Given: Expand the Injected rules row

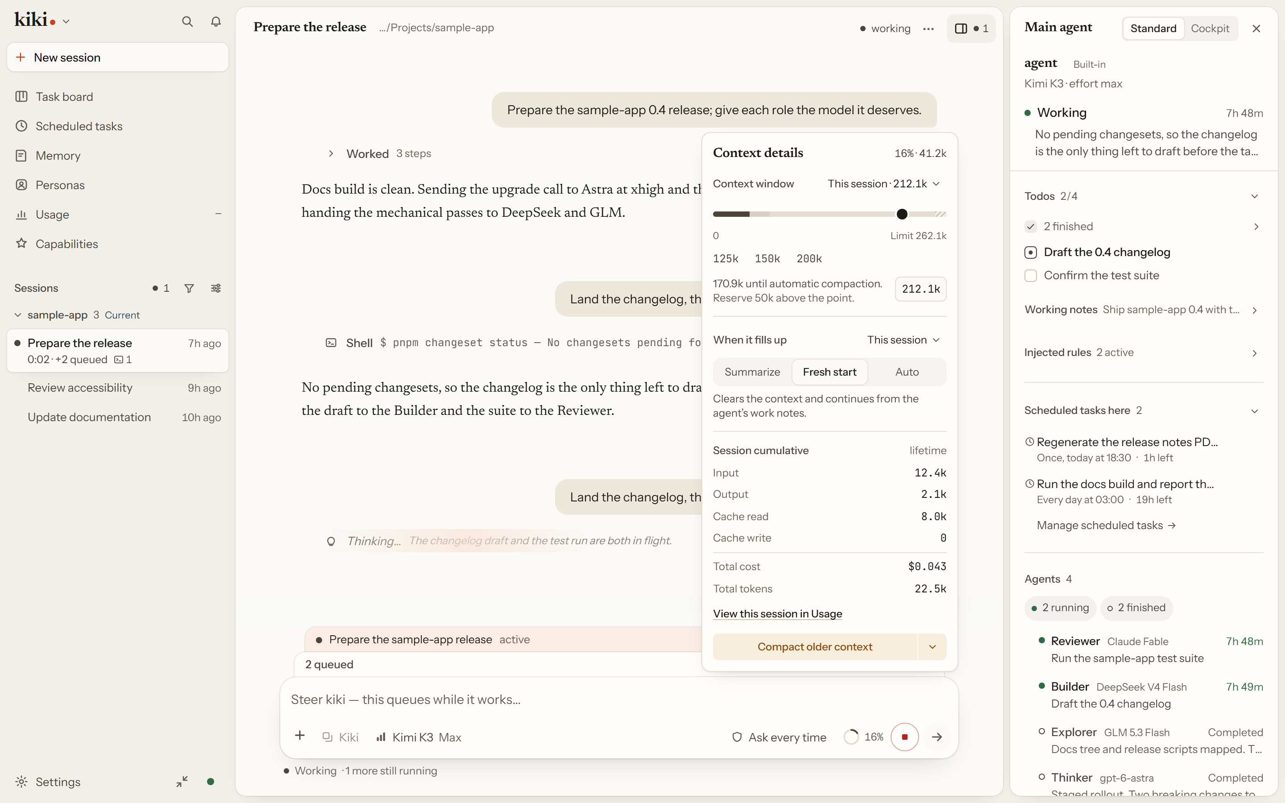Looking at the screenshot, I should click(1143, 352).
